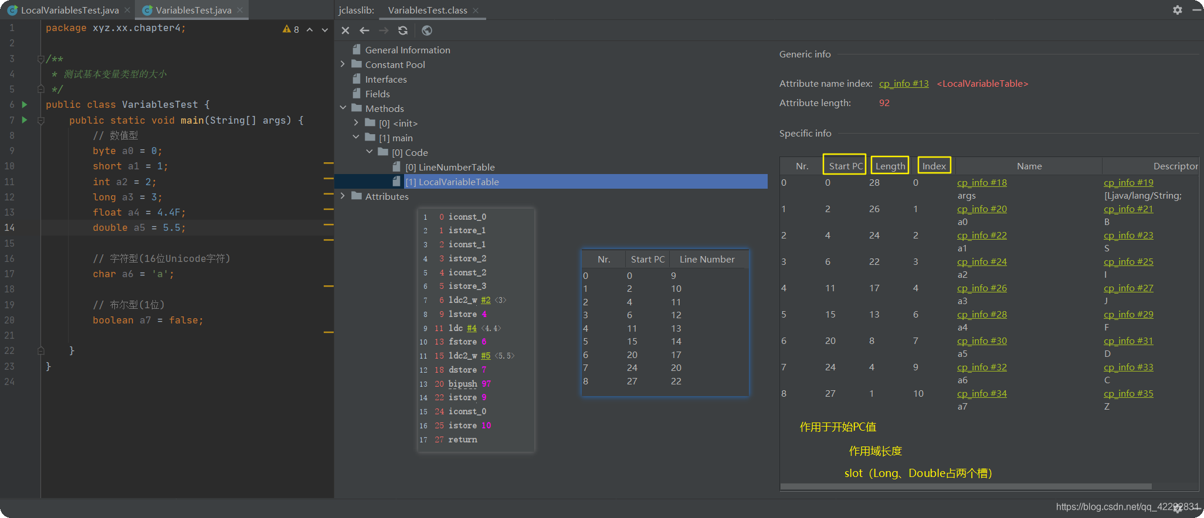Open cp_info #19 descriptor link
Viewport: 1204px width, 518px height.
point(1128,182)
